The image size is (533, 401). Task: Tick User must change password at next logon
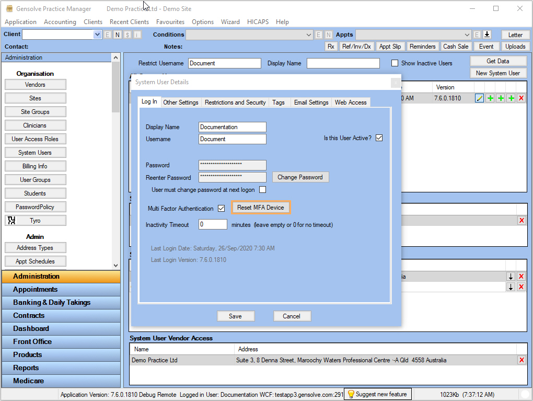tap(262, 190)
